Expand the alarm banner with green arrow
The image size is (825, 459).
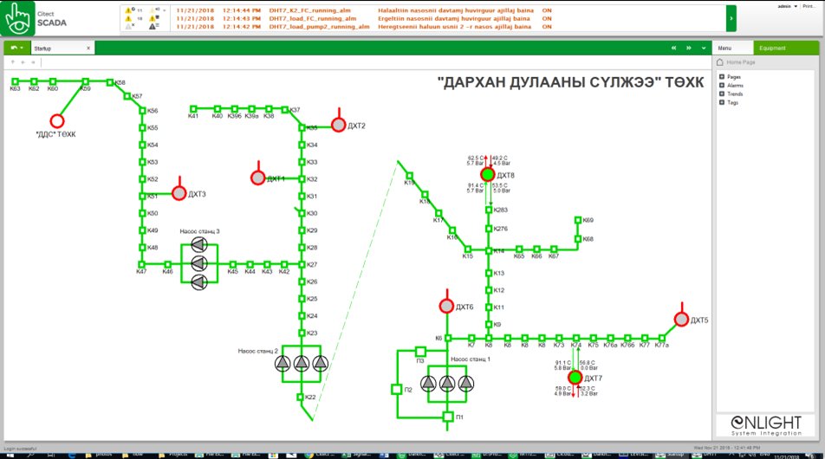[731, 18]
